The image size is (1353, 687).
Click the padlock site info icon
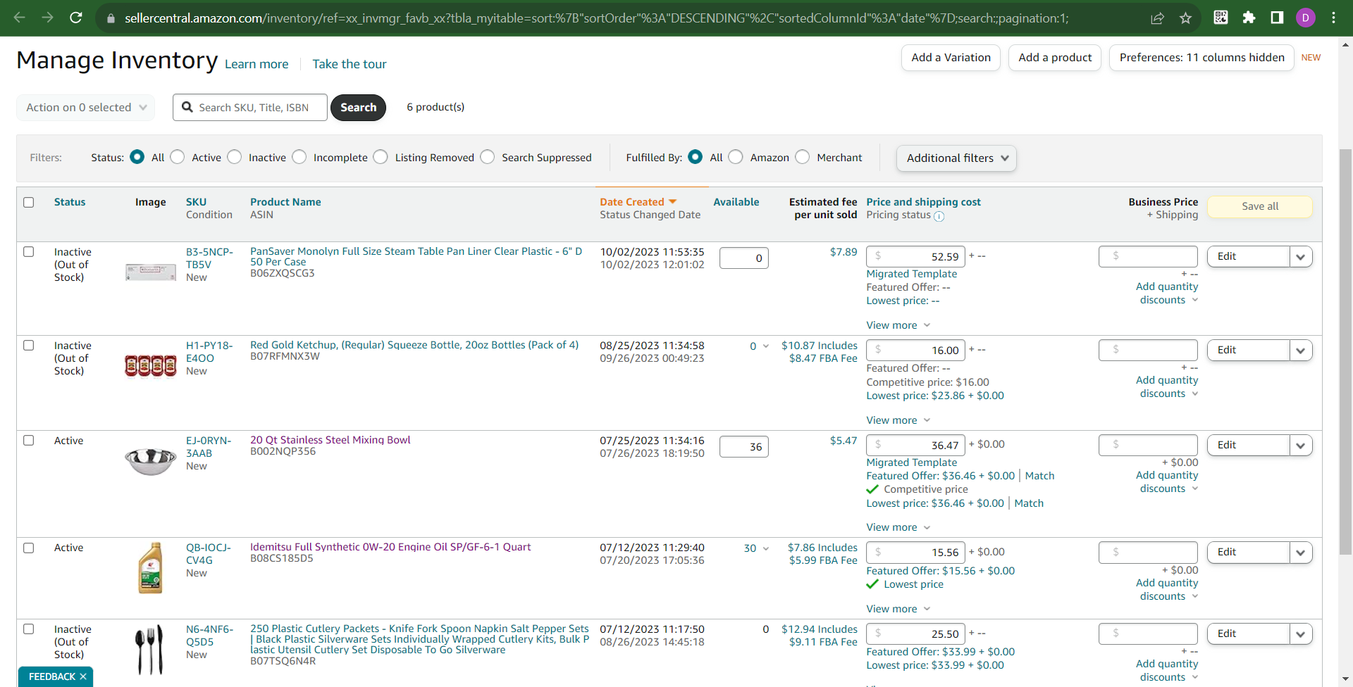click(111, 18)
